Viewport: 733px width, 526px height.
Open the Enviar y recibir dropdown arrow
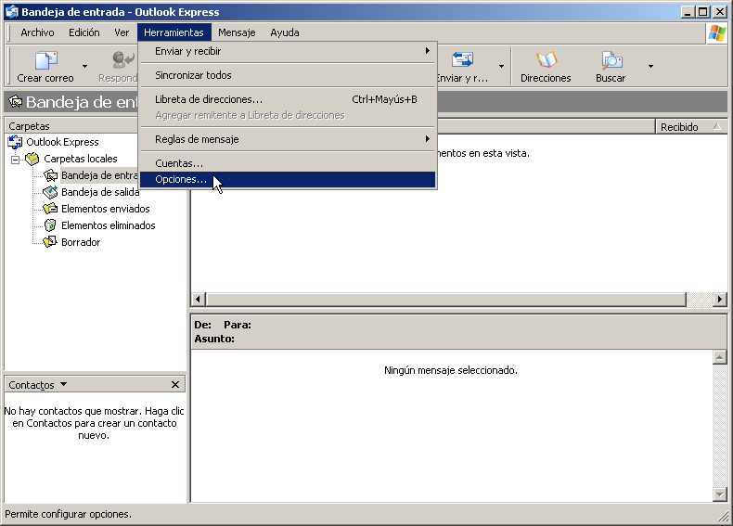click(501, 66)
